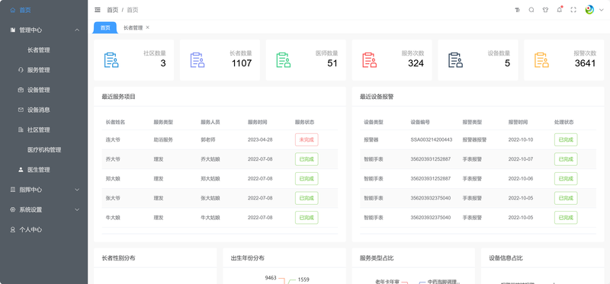This screenshot has height=284, width=610.
Task: Click the icon beside 设备管理
Action: (x=21, y=90)
